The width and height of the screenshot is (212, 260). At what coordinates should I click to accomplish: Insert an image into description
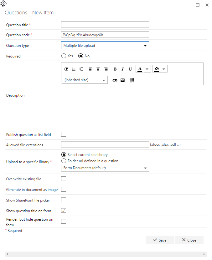[x=123, y=80]
